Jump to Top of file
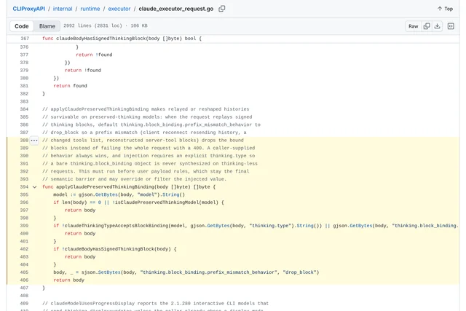This screenshot has height=311, width=466. [x=445, y=9]
